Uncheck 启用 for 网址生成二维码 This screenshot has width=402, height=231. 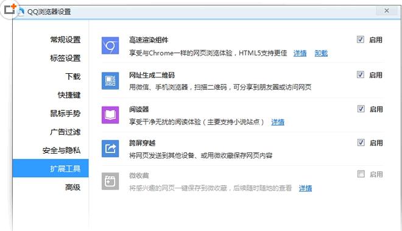click(361, 75)
